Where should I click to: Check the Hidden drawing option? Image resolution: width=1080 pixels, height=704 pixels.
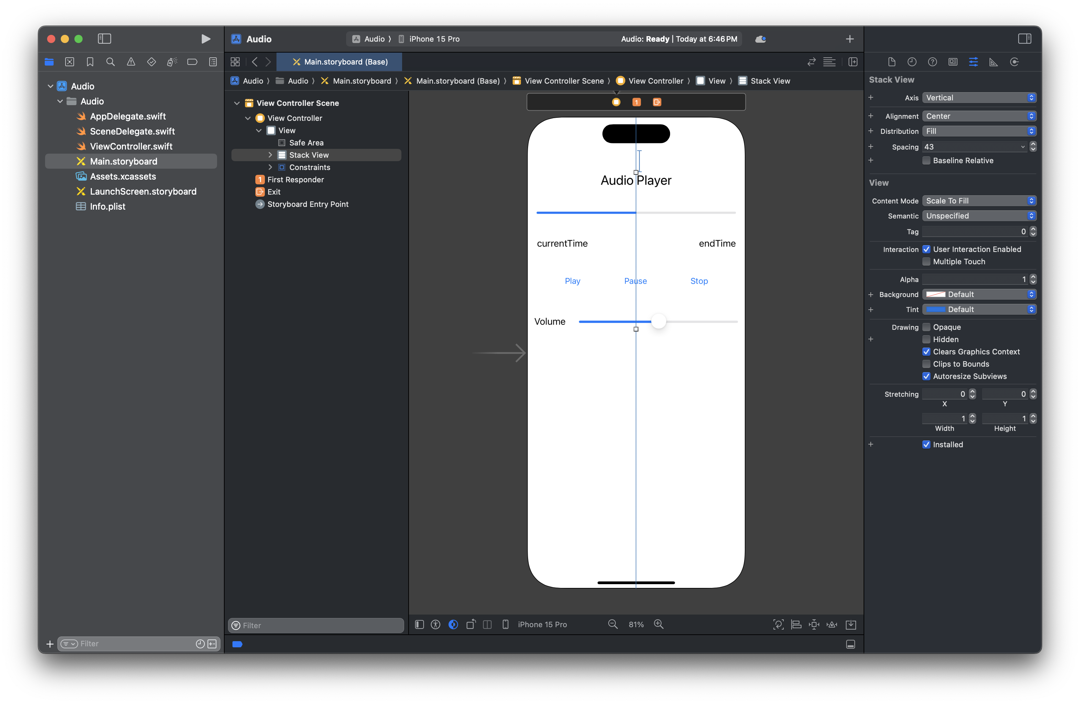click(926, 339)
